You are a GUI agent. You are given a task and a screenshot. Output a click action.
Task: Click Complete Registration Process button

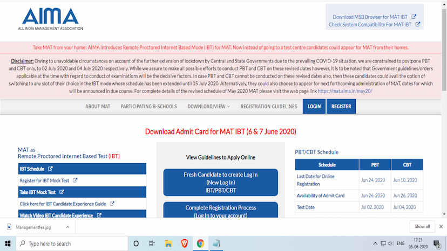221,210
